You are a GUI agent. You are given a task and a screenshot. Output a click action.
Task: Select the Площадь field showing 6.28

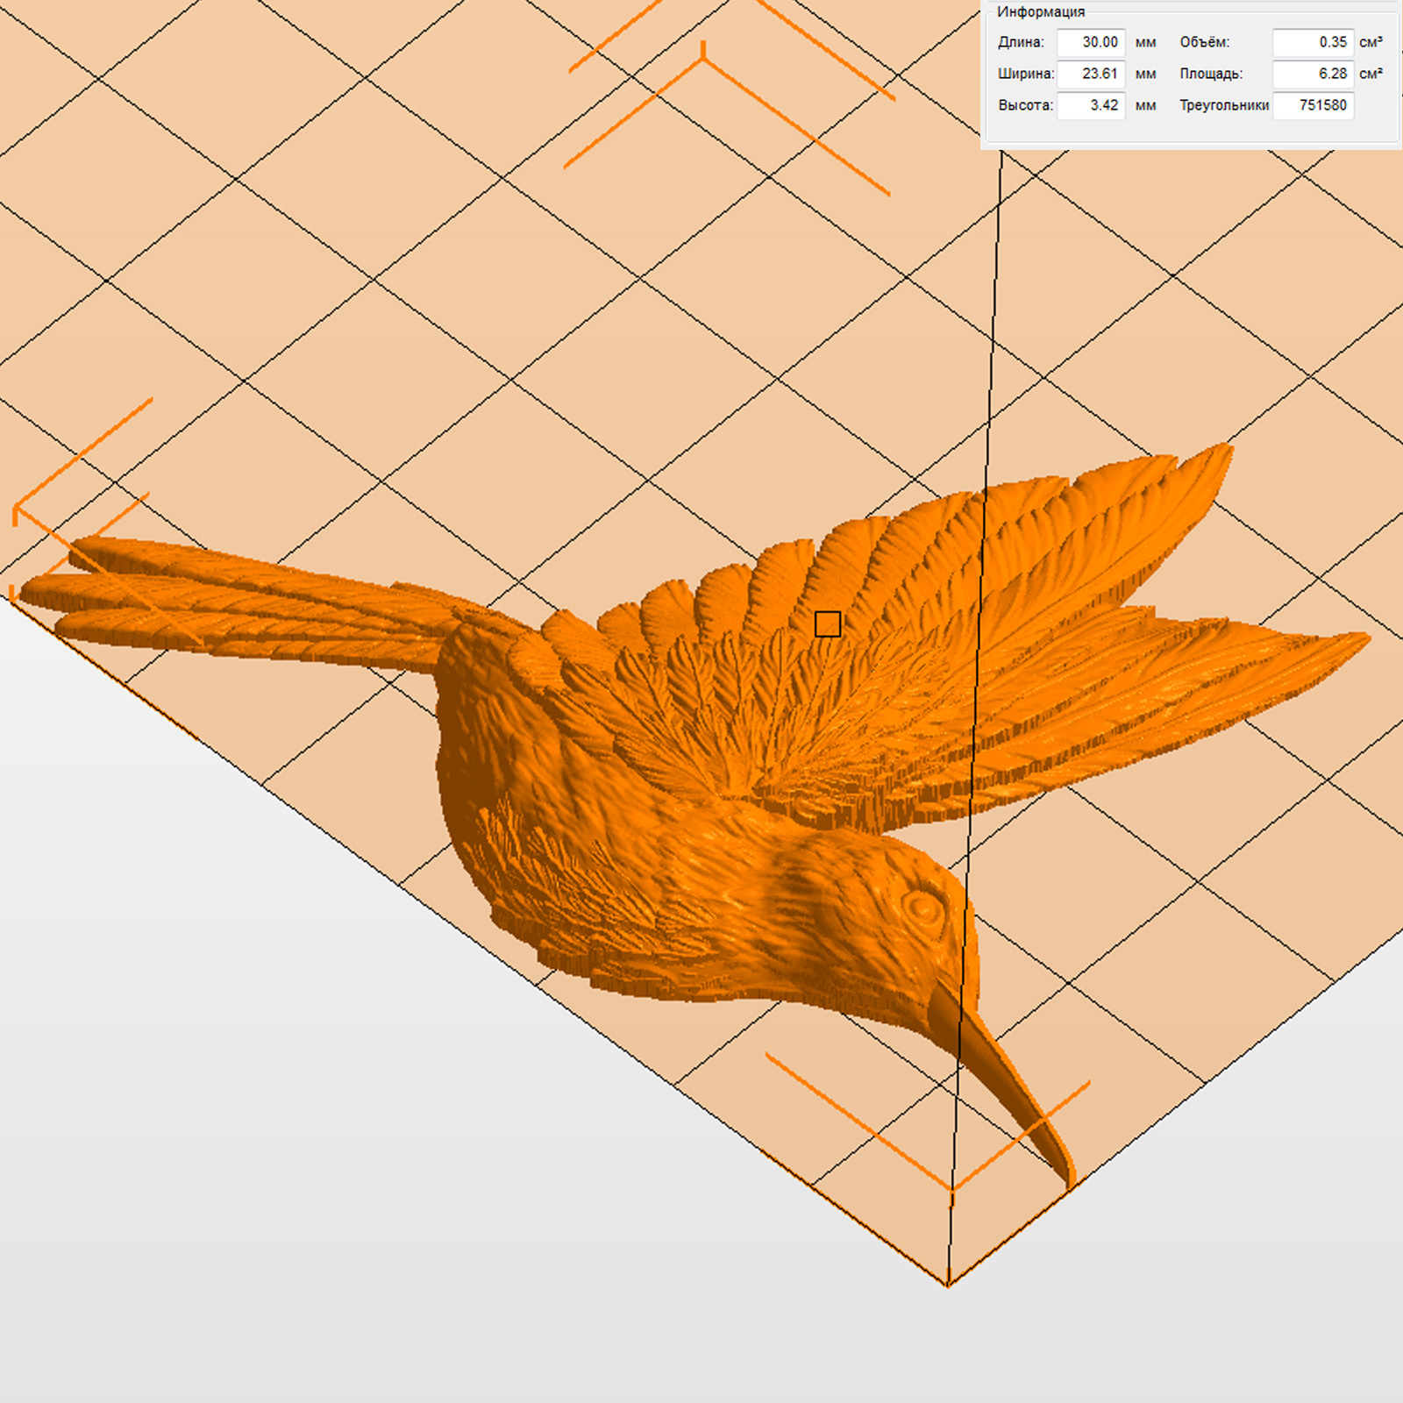point(1313,74)
